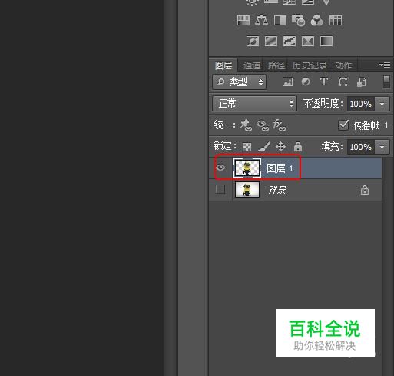The width and height of the screenshot is (394, 376).
Task: Click the unify layer visibility icon
Action: (x=263, y=125)
